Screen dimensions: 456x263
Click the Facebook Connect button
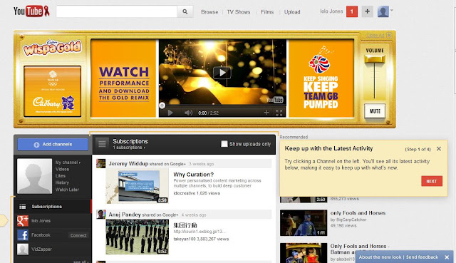click(78, 235)
